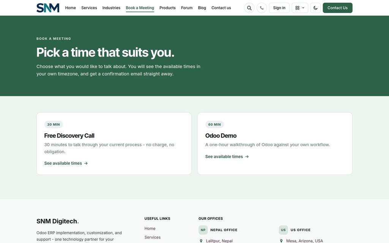This screenshot has width=389, height=243.
Task: Open the Blog nav item
Action: point(202,8)
